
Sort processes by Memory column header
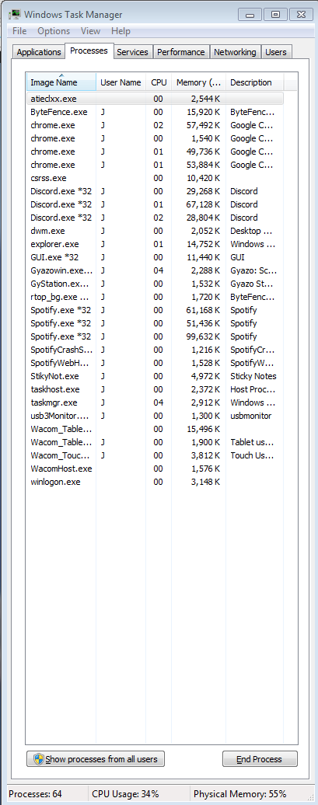pos(199,82)
